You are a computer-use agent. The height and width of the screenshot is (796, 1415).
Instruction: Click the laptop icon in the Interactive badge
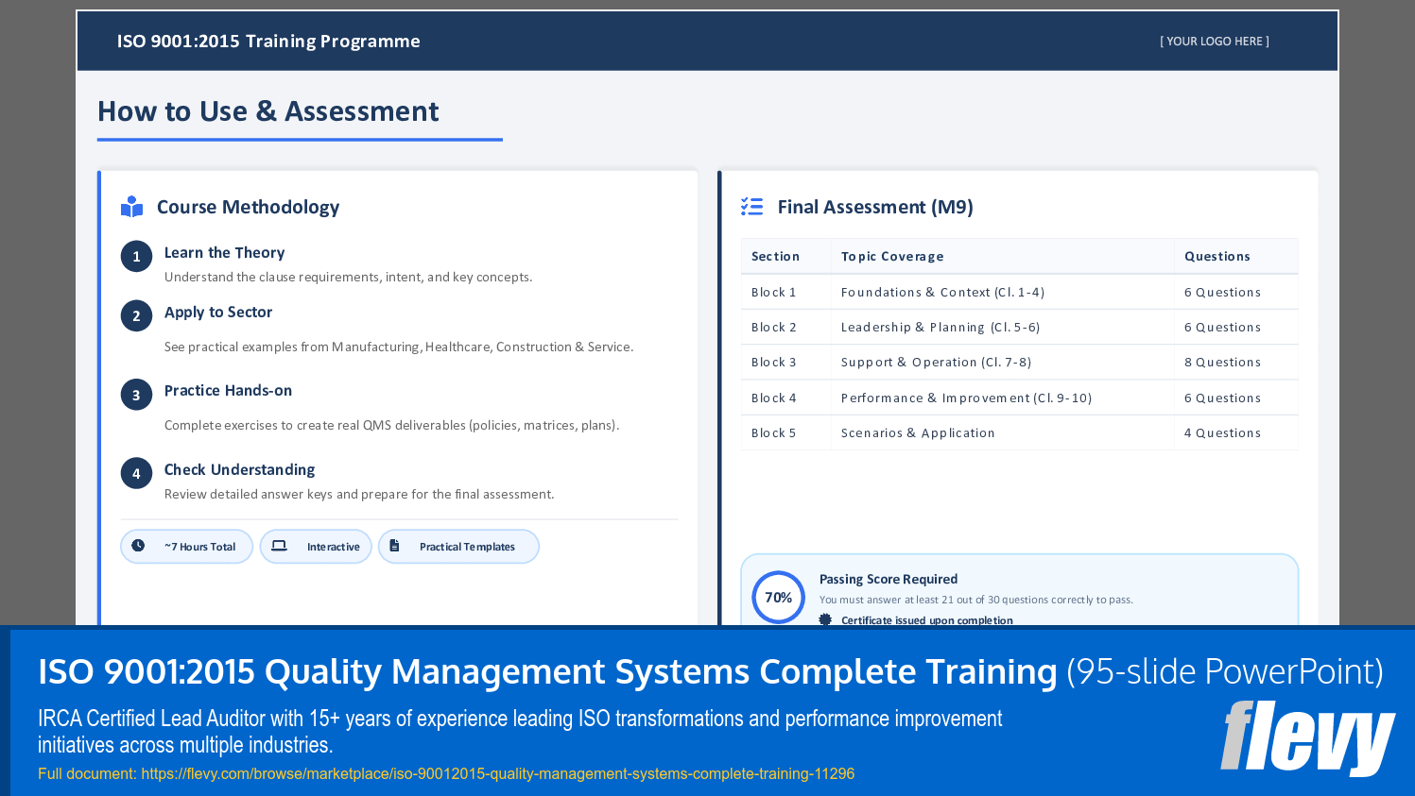tap(279, 546)
